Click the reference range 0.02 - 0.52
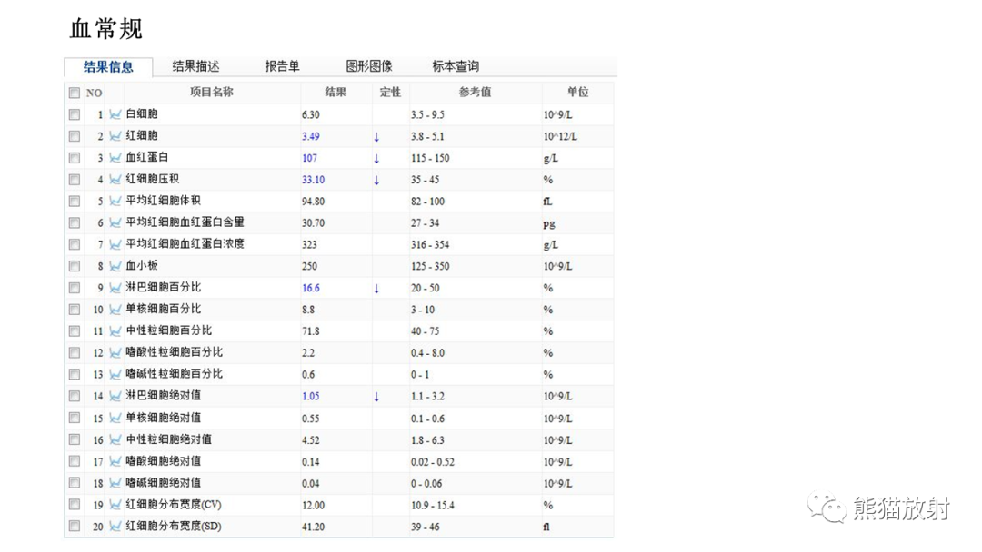Image resolution: width=982 pixels, height=552 pixels. point(433,462)
